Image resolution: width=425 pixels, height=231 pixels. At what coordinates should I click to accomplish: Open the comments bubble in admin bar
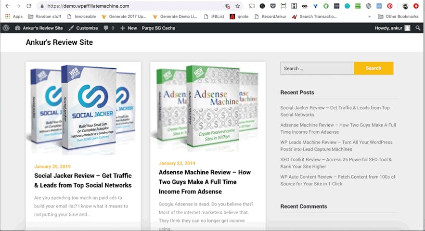pyautogui.click(x=109, y=28)
